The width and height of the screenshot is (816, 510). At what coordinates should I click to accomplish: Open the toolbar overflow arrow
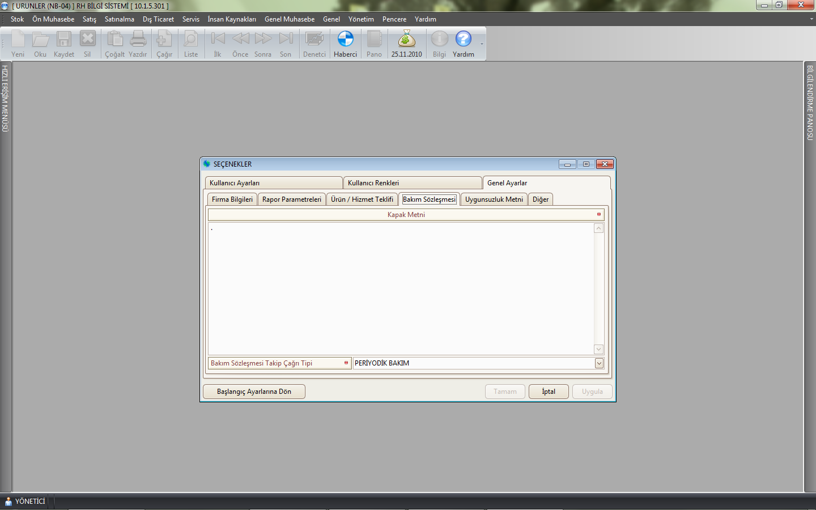[x=482, y=44]
